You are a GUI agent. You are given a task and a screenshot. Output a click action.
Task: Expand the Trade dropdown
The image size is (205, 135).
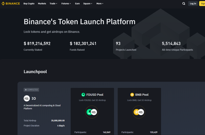pyautogui.click(x=53, y=4)
